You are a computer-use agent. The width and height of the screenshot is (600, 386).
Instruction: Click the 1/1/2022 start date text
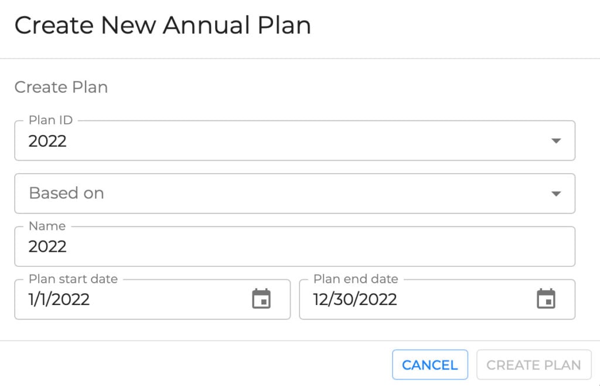(x=59, y=300)
